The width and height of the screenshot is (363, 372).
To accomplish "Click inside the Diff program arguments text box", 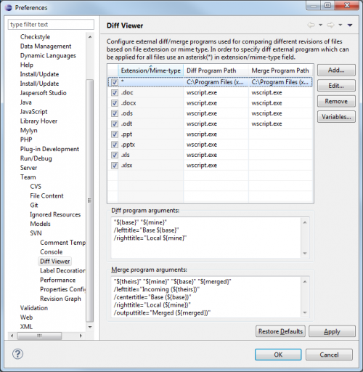I will (206, 238).
